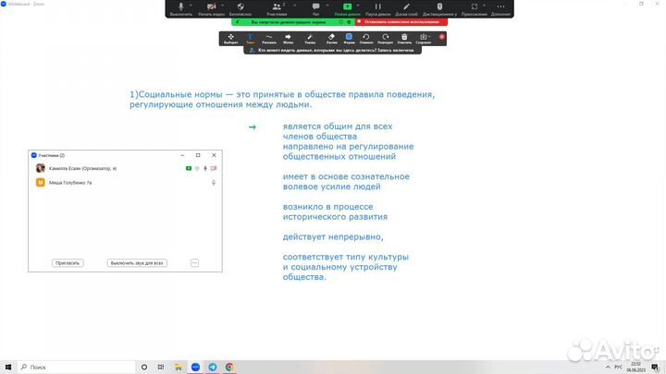This screenshot has height=374, width=666.
Task: Activate the Spotlight pointer tool
Action: coord(310,39)
